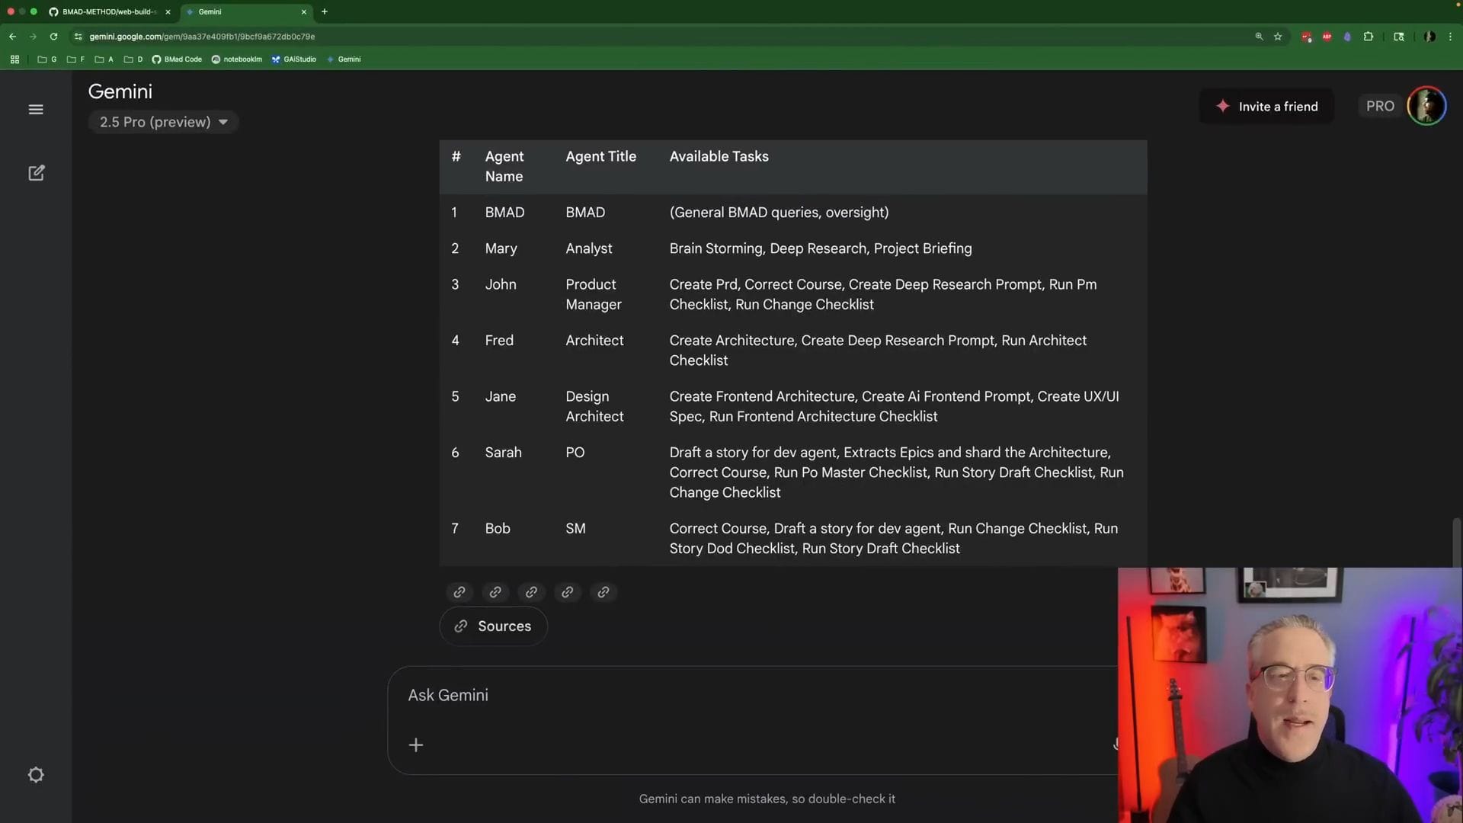Click the Invite a friend button

[1266, 107]
